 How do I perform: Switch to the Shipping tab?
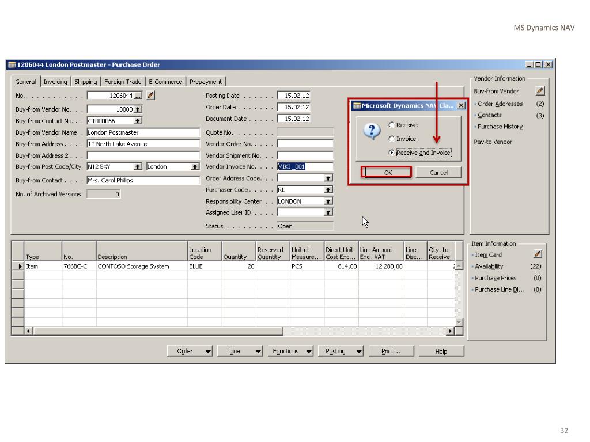[85, 82]
